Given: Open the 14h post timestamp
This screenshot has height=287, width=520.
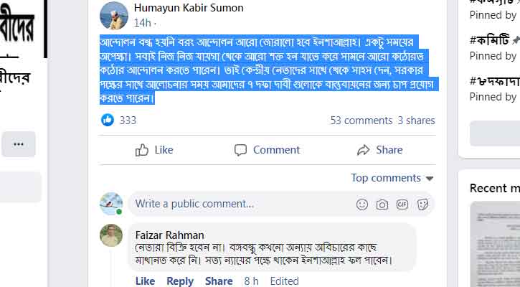Looking at the screenshot, I should [x=142, y=22].
